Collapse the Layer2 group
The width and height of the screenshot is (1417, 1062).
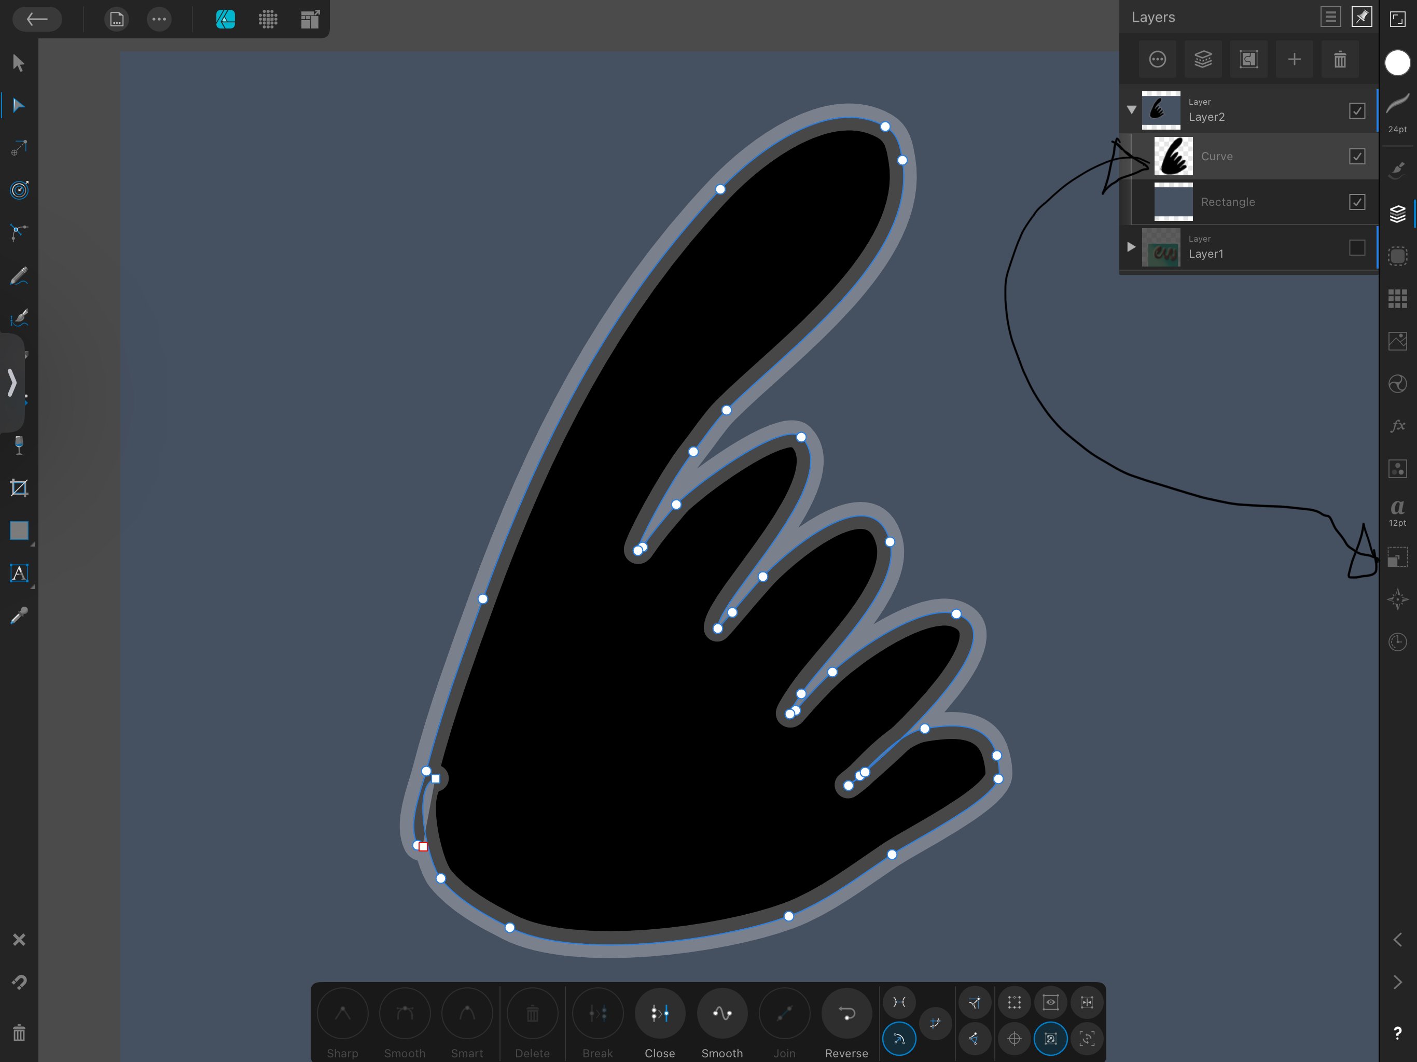[1131, 109]
